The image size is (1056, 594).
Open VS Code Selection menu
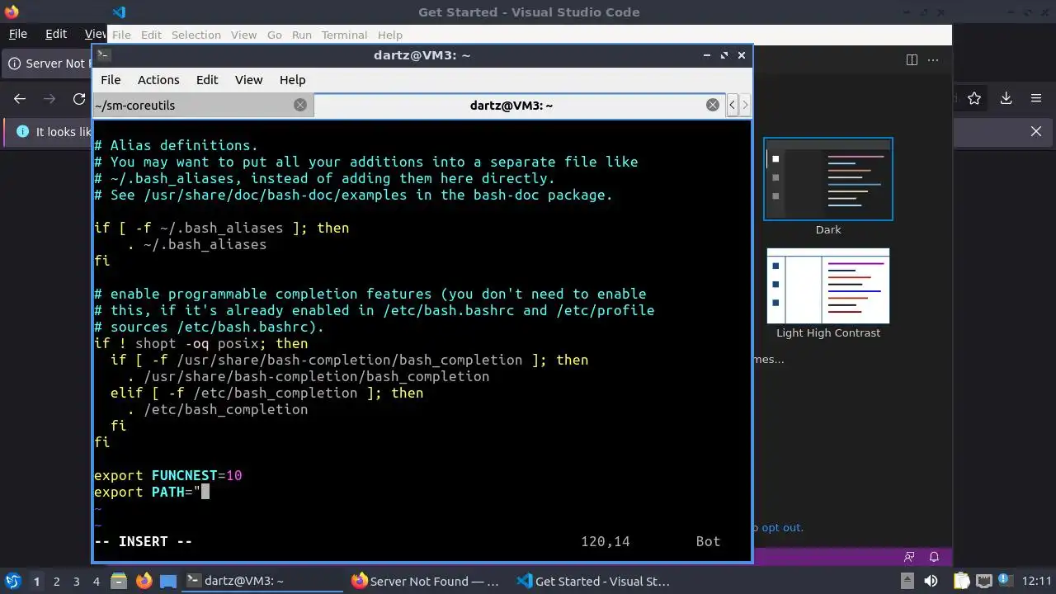click(196, 35)
